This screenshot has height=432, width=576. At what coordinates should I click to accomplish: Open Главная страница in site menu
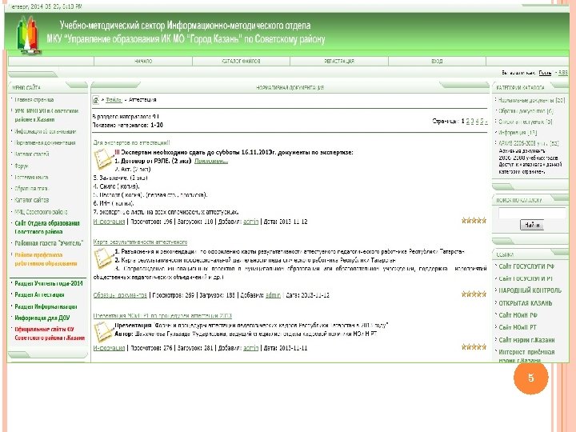click(34, 99)
